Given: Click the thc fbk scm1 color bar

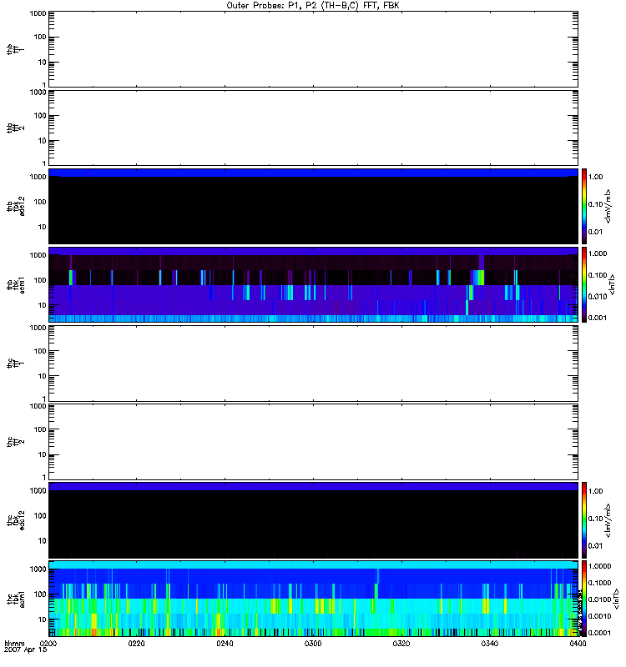Looking at the screenshot, I should point(584,599).
